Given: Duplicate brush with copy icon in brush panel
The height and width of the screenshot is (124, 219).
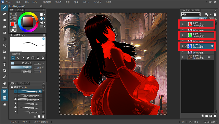Looking at the screenshot, I should pos(39,117).
